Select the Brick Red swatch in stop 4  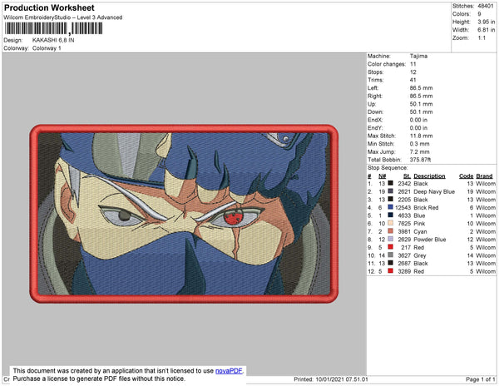pyautogui.click(x=391, y=207)
